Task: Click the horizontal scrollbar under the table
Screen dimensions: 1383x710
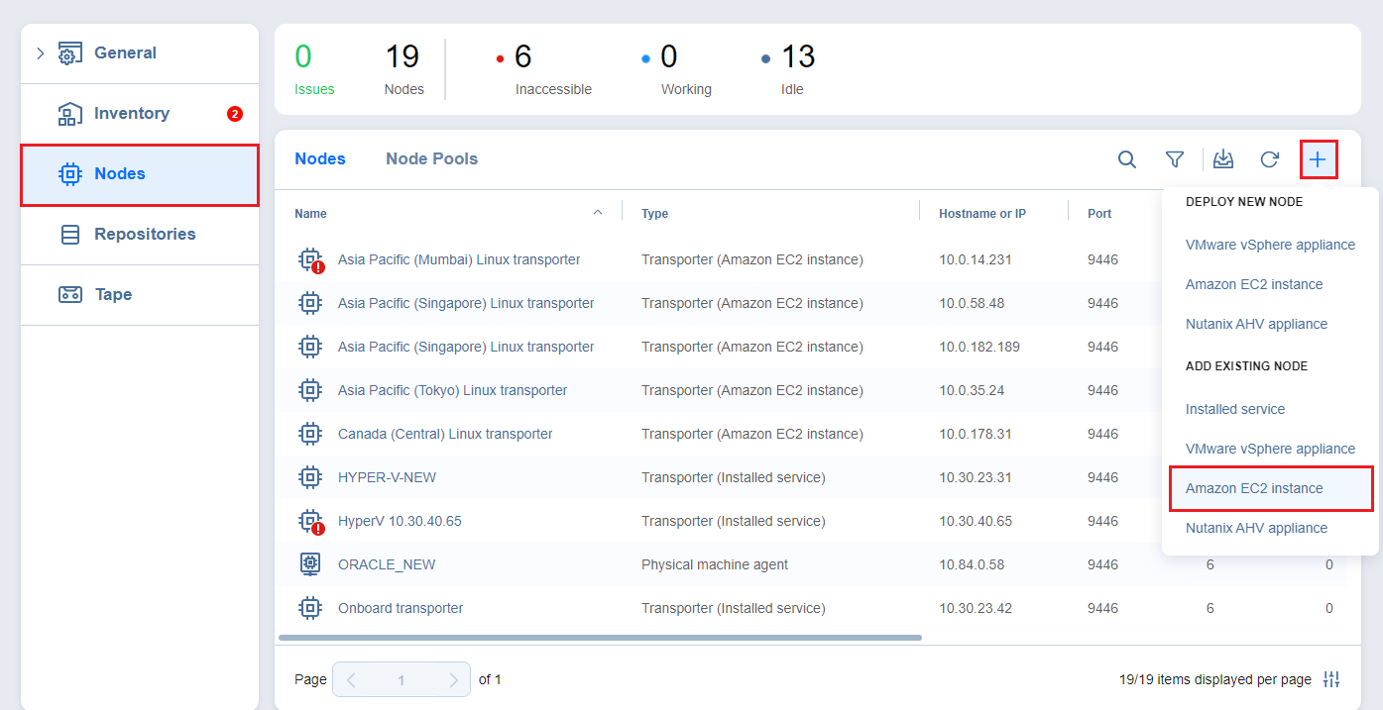Action: 600,638
